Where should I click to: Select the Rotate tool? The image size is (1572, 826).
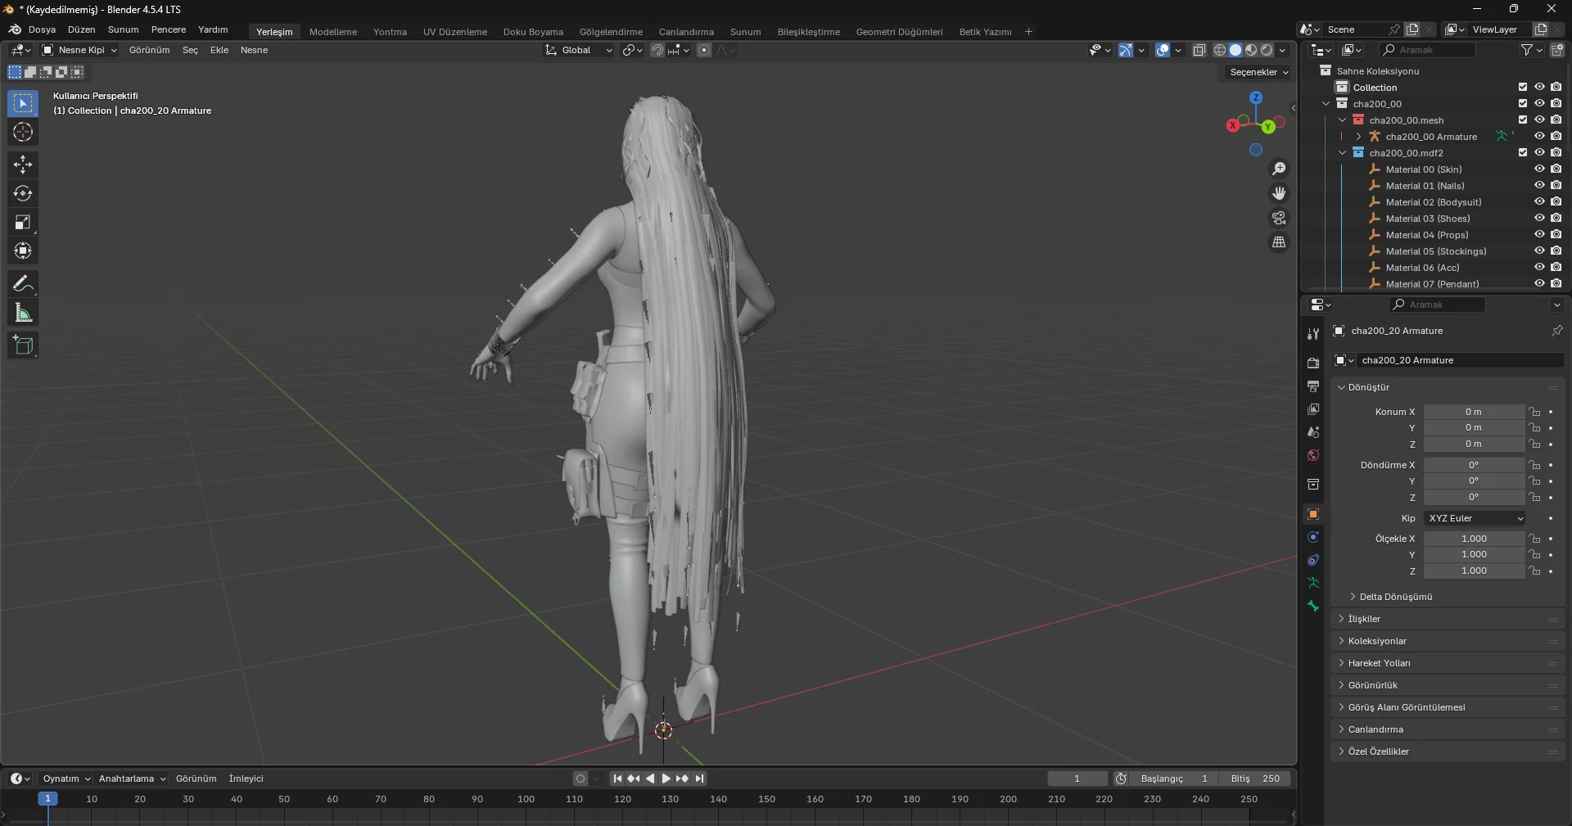coord(23,193)
